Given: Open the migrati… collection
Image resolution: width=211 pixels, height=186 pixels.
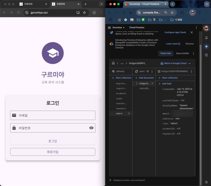Looking at the screenshot, I should click(121, 84).
